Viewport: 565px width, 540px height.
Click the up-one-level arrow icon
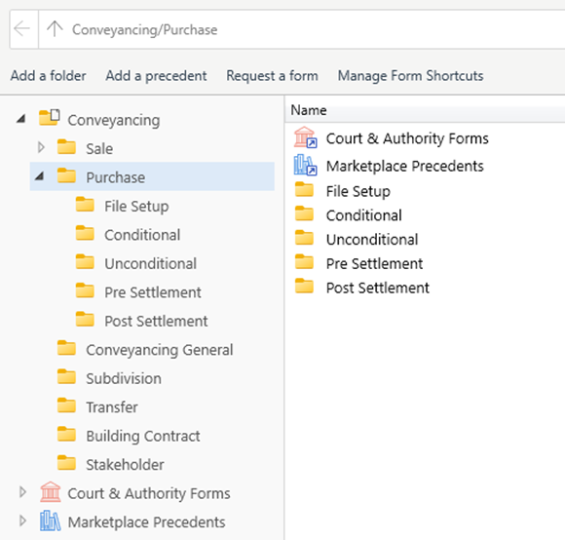pyautogui.click(x=55, y=29)
